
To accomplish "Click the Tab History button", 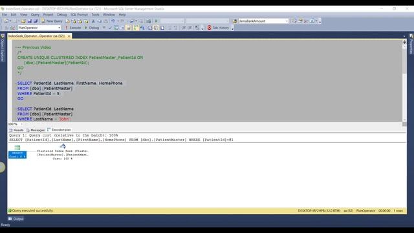I will click(218, 28).
